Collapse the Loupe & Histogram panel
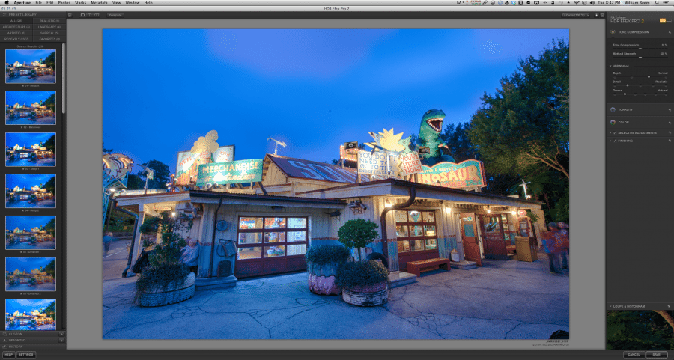Viewport: 674px width, 360px height. click(610, 306)
